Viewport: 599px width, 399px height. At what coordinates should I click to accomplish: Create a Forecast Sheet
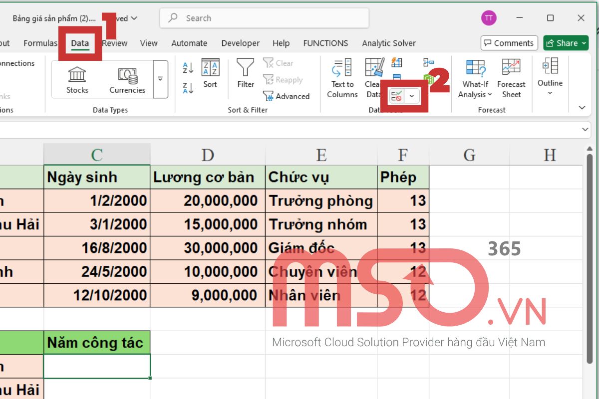[x=511, y=78]
